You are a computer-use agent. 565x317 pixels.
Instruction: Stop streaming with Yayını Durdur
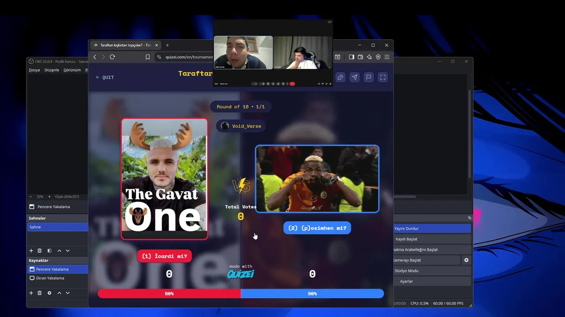tap(432, 229)
